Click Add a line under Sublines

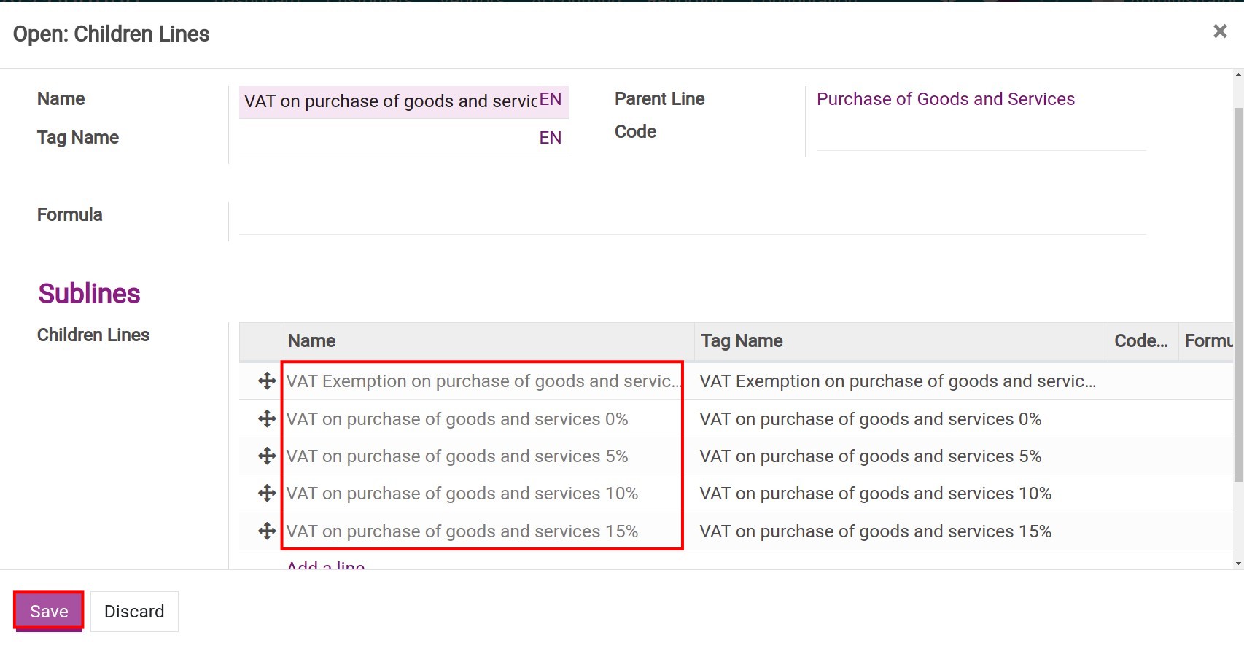click(324, 567)
